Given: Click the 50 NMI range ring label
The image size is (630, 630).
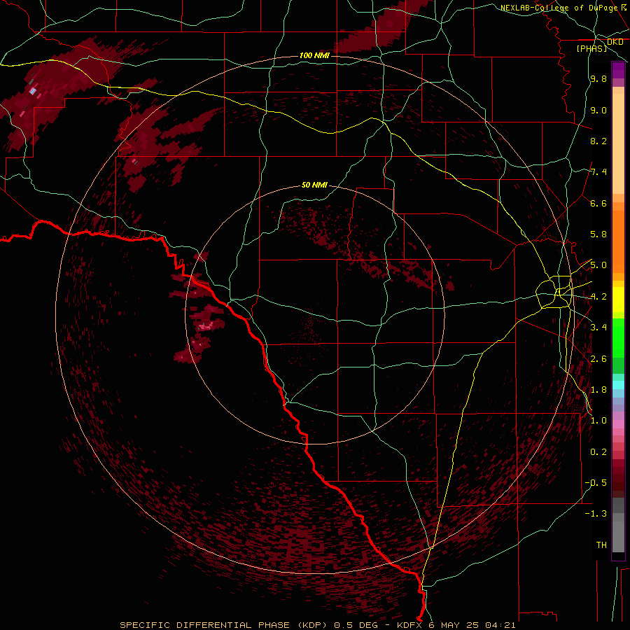Looking at the screenshot, I should [314, 185].
